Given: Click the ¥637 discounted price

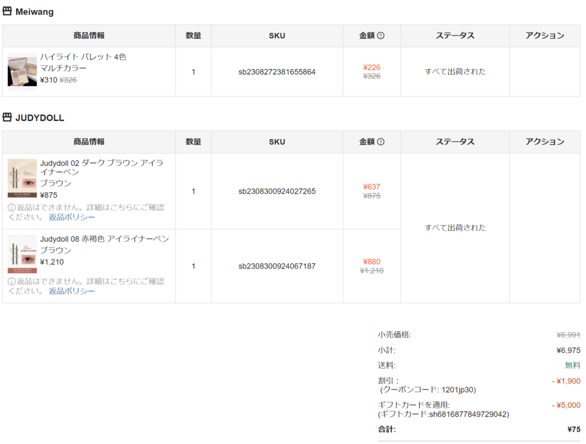Looking at the screenshot, I should (371, 187).
